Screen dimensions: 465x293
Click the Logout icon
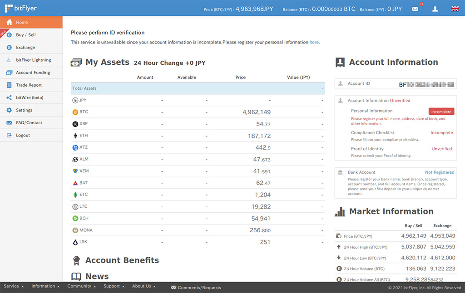pyautogui.click(x=9, y=135)
